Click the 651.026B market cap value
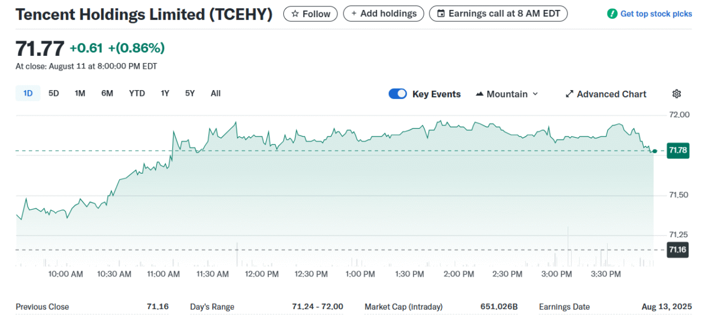Viewport: 708px width, 319px height. (499, 307)
